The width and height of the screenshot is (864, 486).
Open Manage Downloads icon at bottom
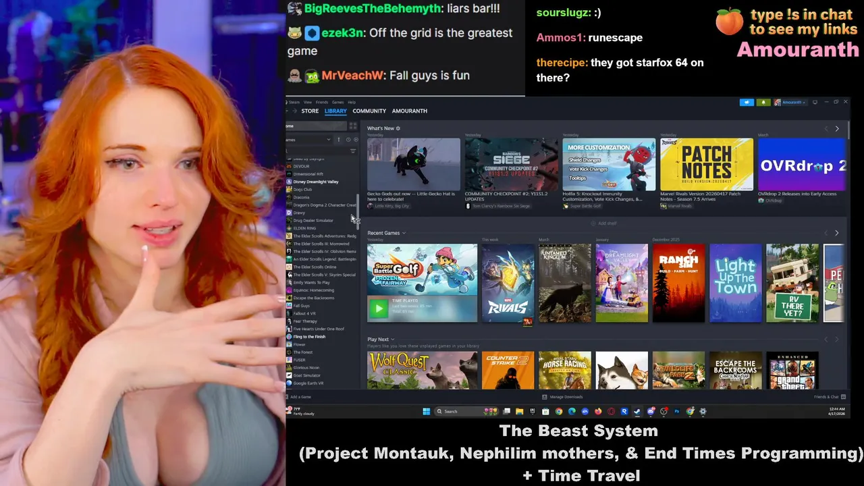[545, 397]
